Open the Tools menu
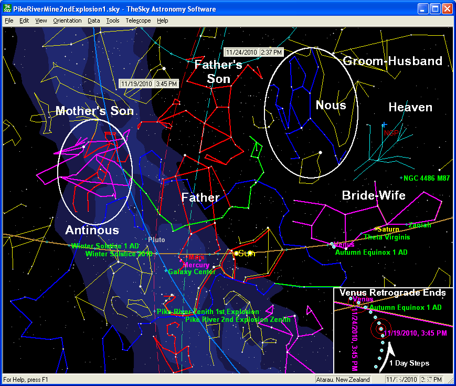Screen dimensions: 456x386 pos(113,20)
